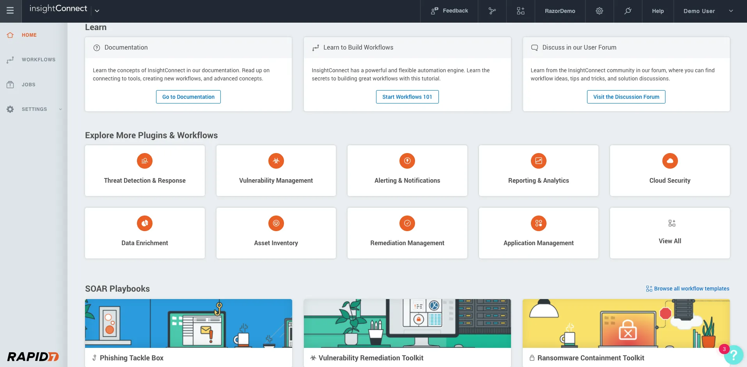Click the Learn to Build Workflows heading
This screenshot has height=367, width=747.
click(358, 48)
